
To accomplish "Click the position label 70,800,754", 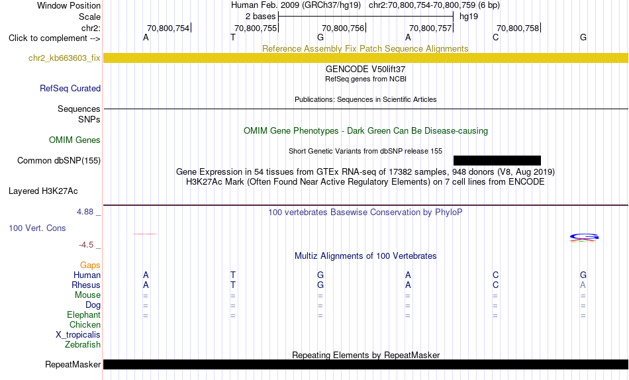I will point(168,28).
